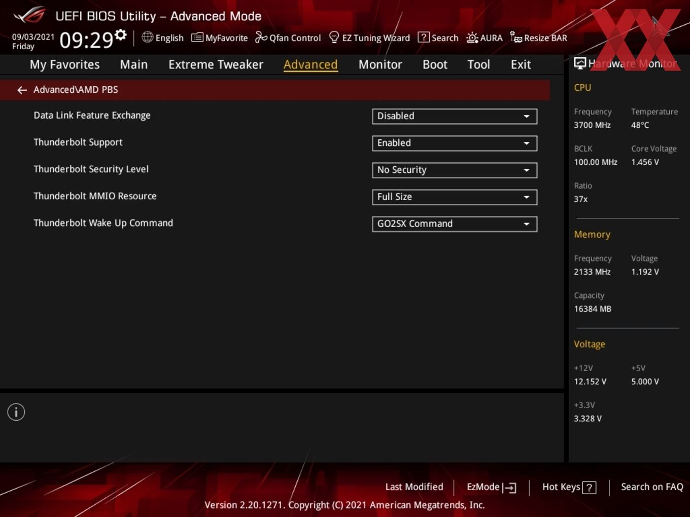Screen dimensions: 690x517
Task: Click the English language label
Action: click(x=169, y=38)
